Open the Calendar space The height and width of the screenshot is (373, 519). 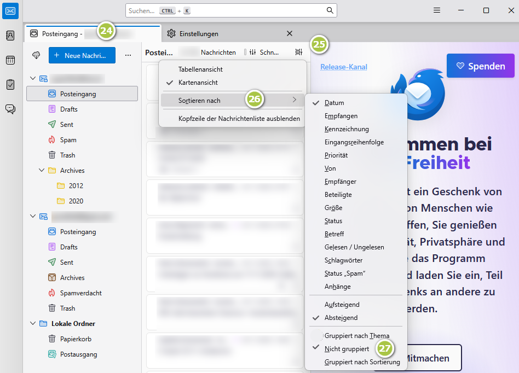(x=10, y=60)
